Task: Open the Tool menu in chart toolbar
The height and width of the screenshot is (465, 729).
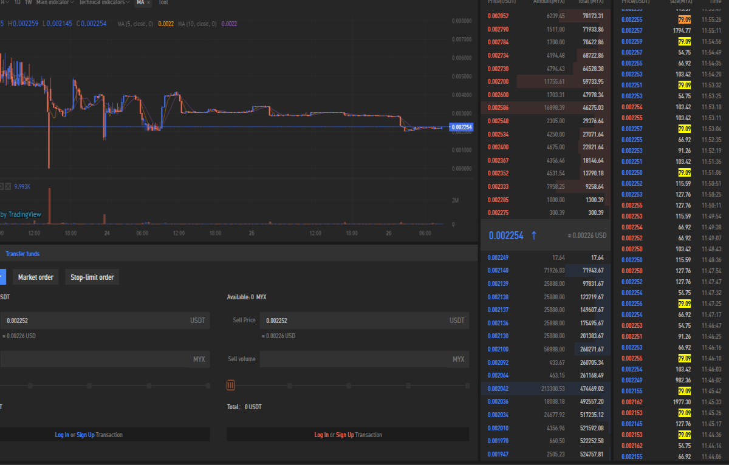Action: pos(163,2)
